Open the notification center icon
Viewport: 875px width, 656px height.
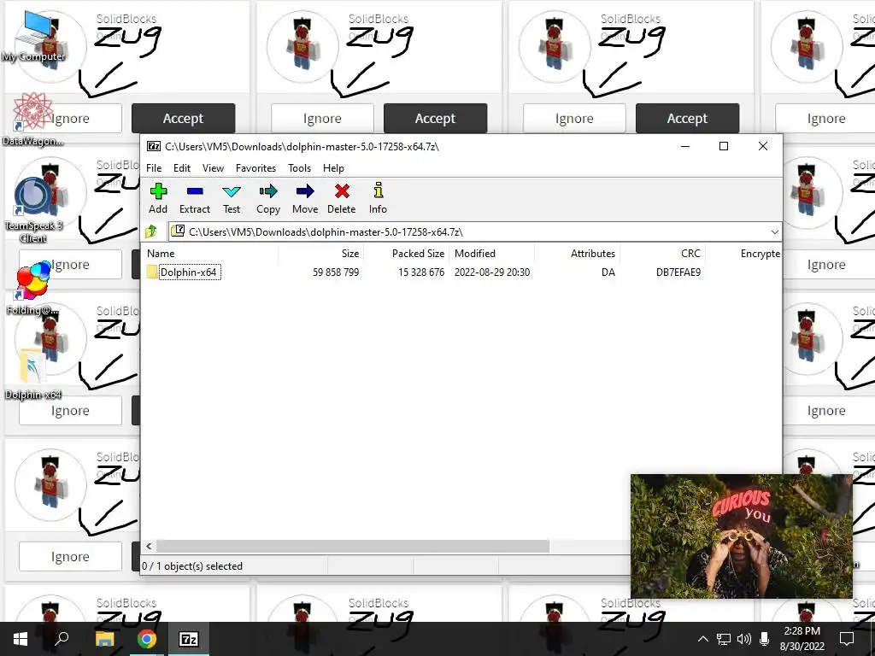tap(847, 639)
